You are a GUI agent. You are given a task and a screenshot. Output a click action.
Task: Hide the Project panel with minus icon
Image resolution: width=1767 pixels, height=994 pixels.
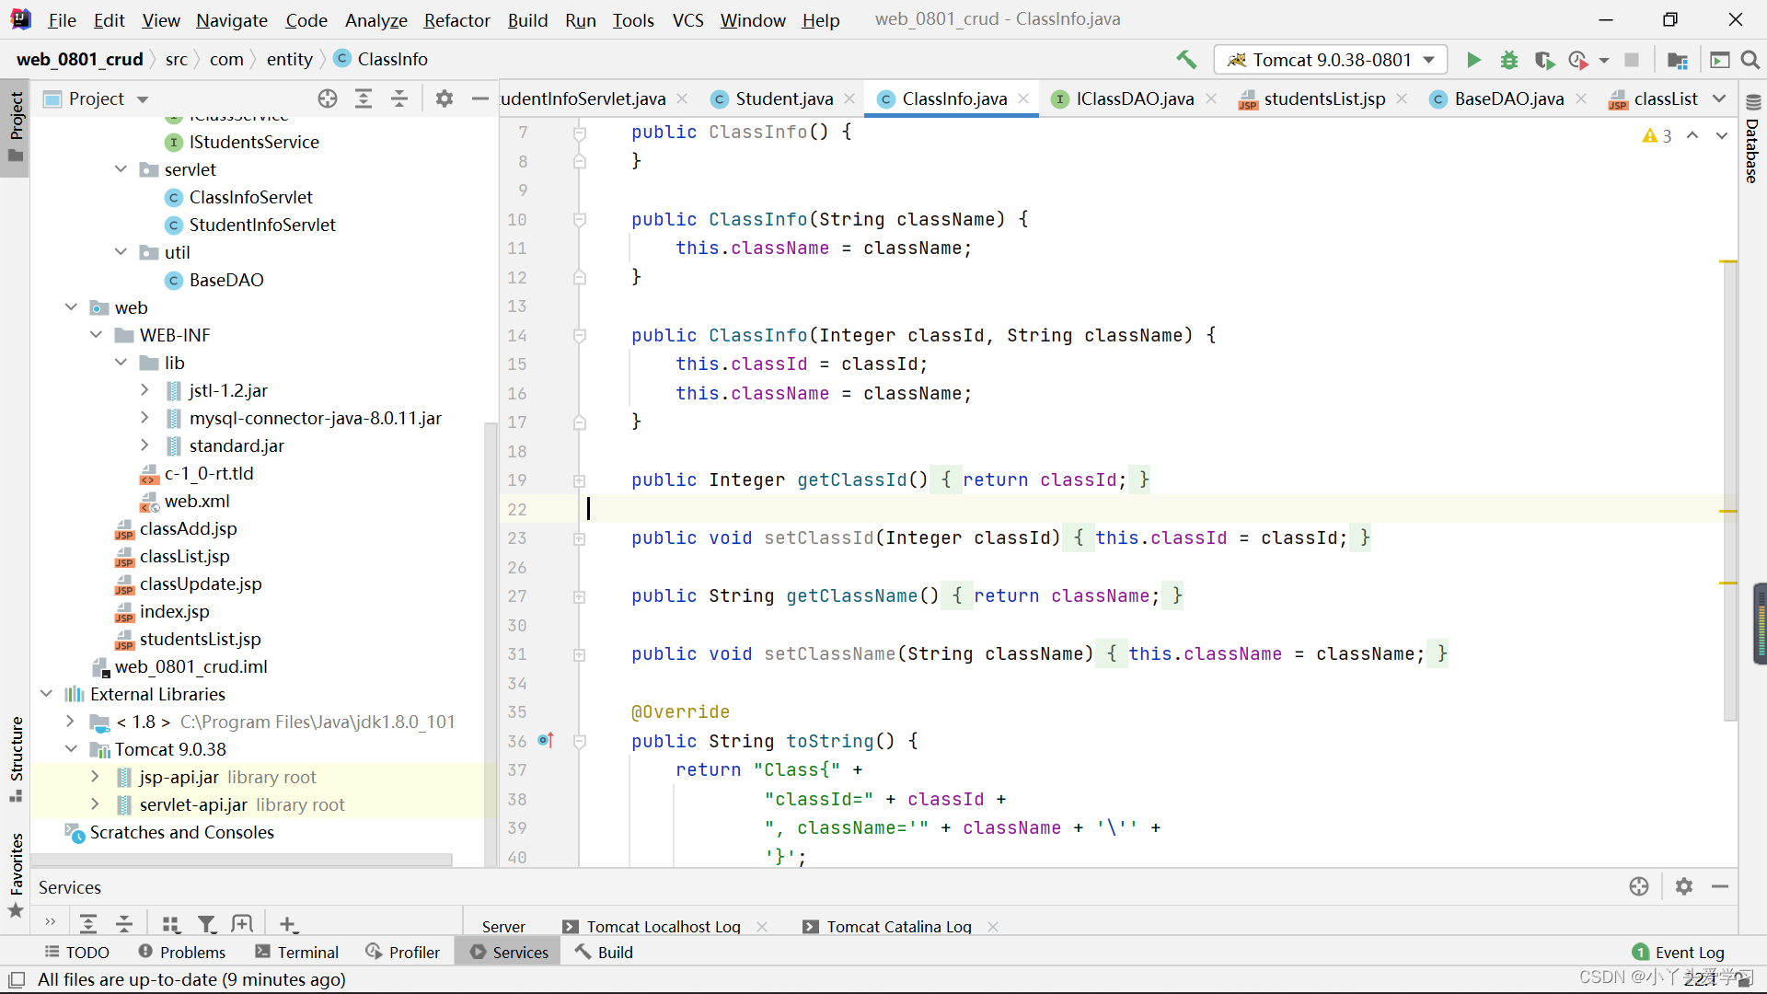[479, 98]
